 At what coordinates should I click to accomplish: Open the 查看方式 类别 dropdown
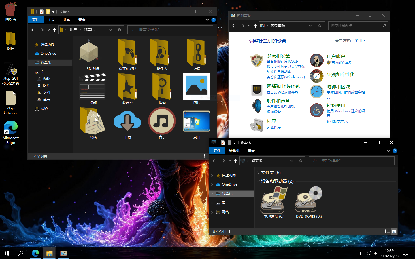360,41
